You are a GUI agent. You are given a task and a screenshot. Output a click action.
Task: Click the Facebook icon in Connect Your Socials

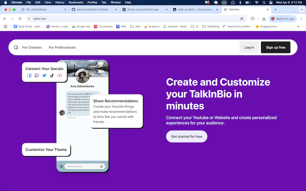tap(29, 75)
